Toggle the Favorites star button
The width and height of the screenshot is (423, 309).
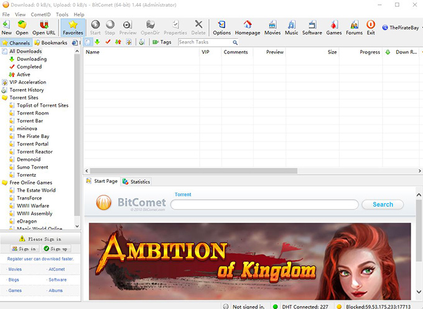point(73,27)
